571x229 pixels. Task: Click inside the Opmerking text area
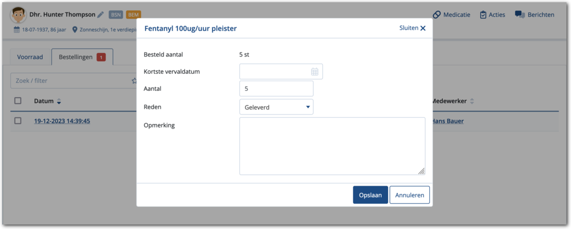[x=332, y=146]
